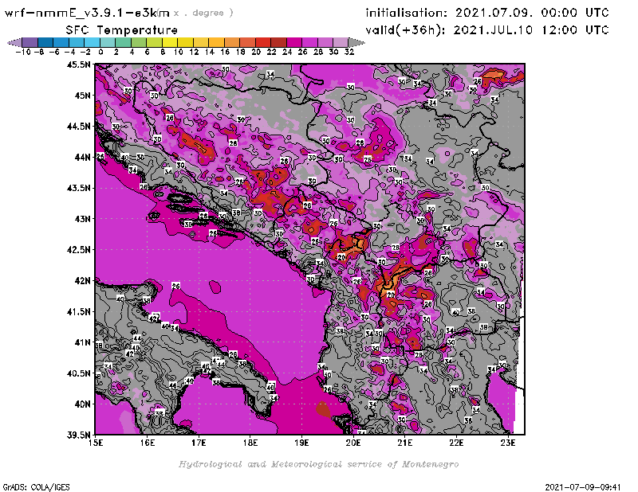The width and height of the screenshot is (638, 492).
Task: Click the '17E' longitude label
Action: pyautogui.click(x=199, y=443)
